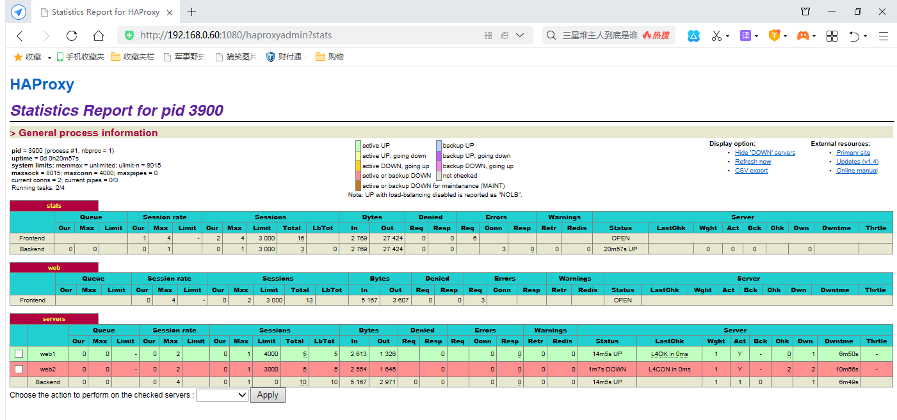Open the Online manual link

tap(857, 171)
